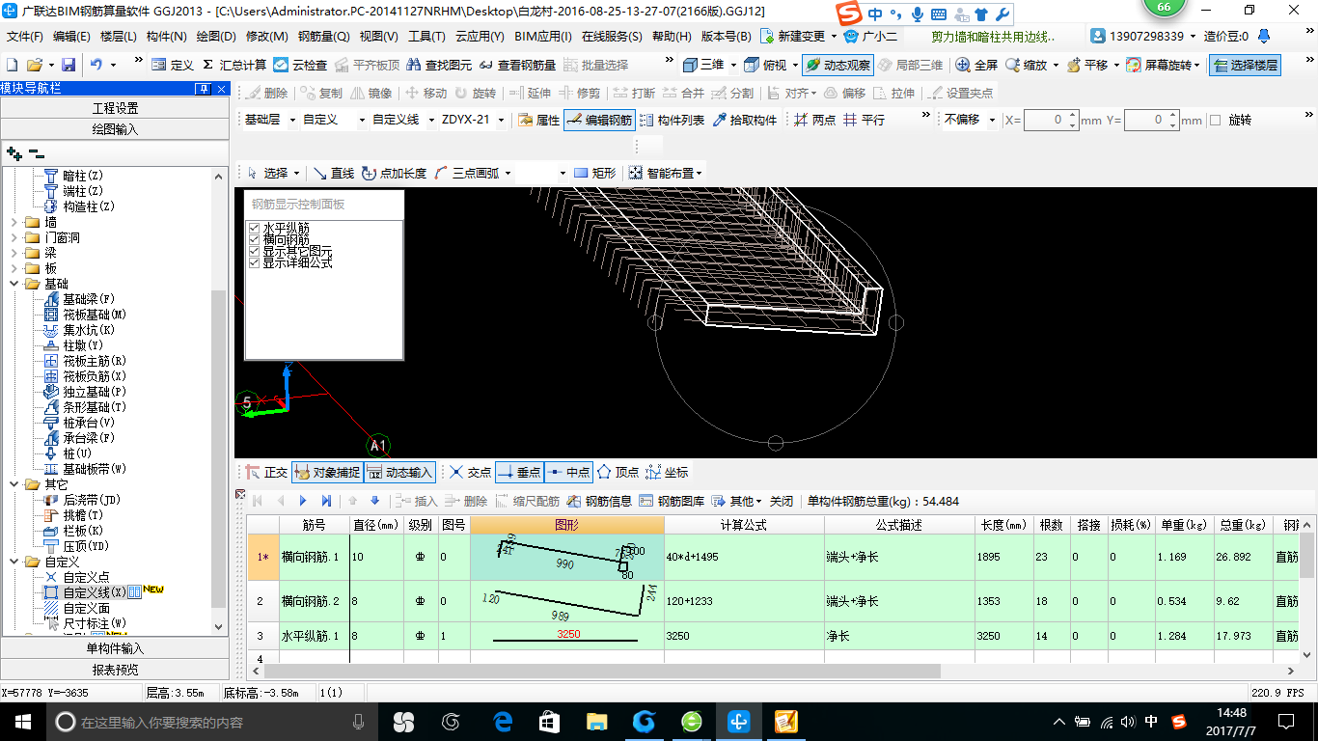Open the 文件(F) menu
Viewport: 1318px width, 741px height.
click(x=25, y=36)
